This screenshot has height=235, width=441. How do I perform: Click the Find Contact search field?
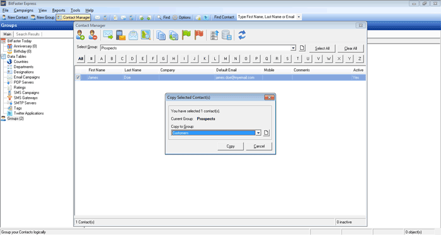click(266, 17)
